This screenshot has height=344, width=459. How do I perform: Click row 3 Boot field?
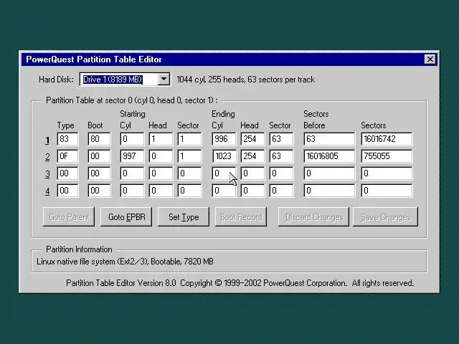click(x=99, y=173)
